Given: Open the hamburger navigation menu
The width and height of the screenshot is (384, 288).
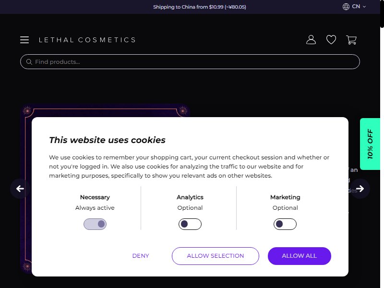Looking at the screenshot, I should [24, 40].
